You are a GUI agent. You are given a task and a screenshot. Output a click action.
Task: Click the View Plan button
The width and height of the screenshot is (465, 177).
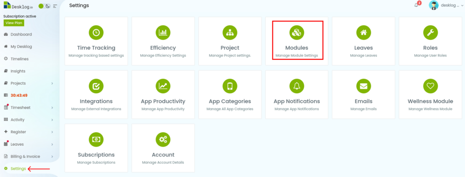pyautogui.click(x=14, y=23)
